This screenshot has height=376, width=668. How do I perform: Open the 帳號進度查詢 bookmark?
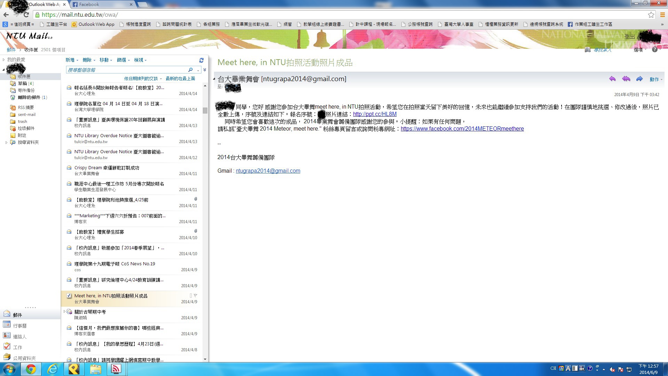135,24
